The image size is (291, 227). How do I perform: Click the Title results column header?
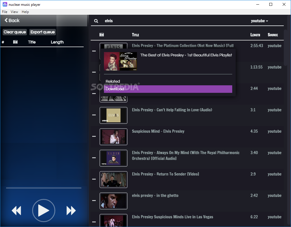(136, 35)
